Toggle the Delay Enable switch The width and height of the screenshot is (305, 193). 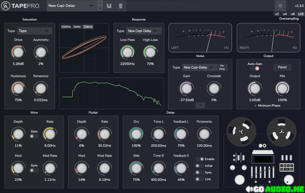click(200, 159)
